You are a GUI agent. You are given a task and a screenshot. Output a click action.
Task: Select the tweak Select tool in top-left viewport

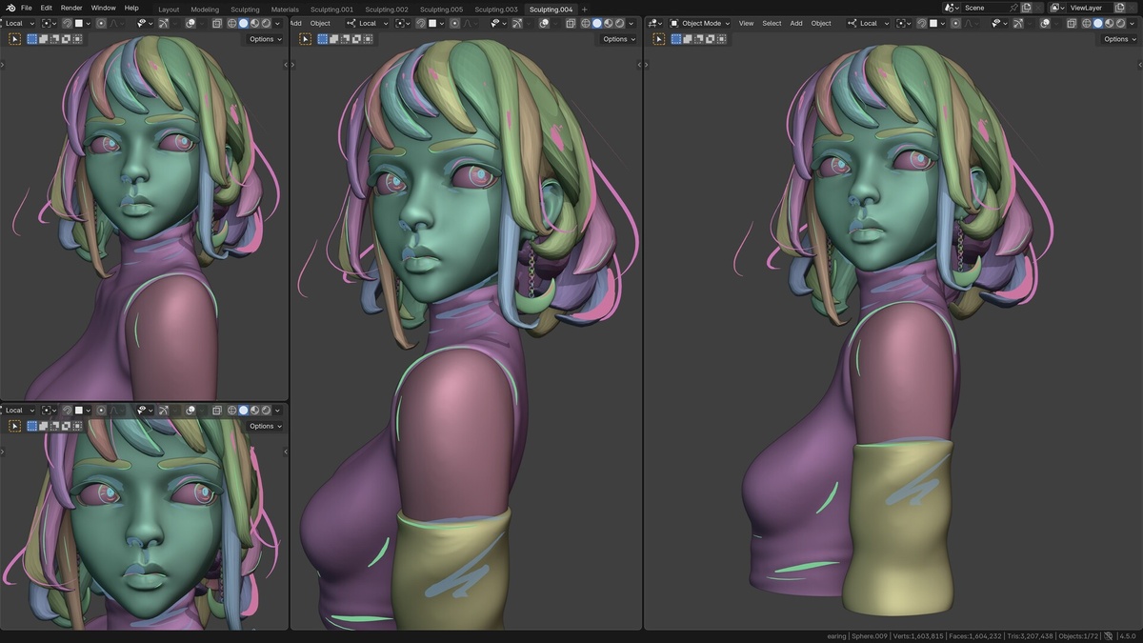point(15,39)
